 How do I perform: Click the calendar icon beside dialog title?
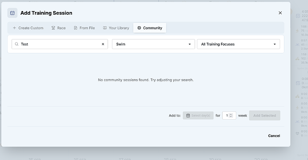point(12,13)
